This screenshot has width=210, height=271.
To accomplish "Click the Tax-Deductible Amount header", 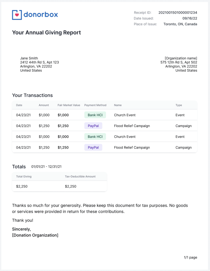I will tap(80, 177).
